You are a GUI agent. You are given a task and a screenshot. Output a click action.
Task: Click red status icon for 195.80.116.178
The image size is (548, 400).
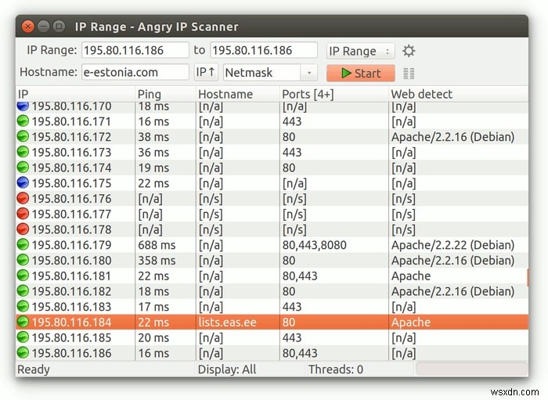click(x=23, y=229)
